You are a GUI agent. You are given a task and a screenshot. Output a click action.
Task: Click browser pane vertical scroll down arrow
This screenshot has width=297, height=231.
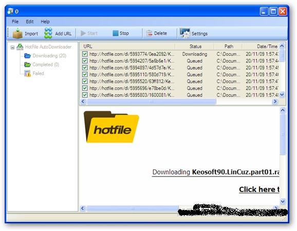[283, 201]
